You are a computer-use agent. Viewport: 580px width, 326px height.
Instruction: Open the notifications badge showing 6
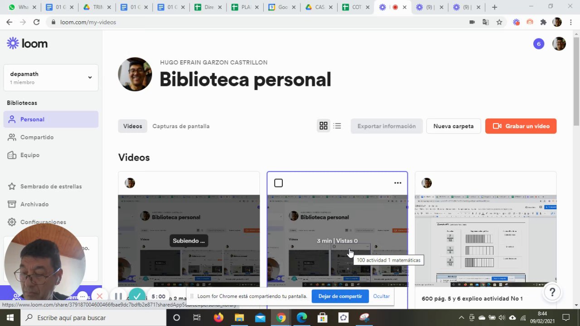coord(539,44)
